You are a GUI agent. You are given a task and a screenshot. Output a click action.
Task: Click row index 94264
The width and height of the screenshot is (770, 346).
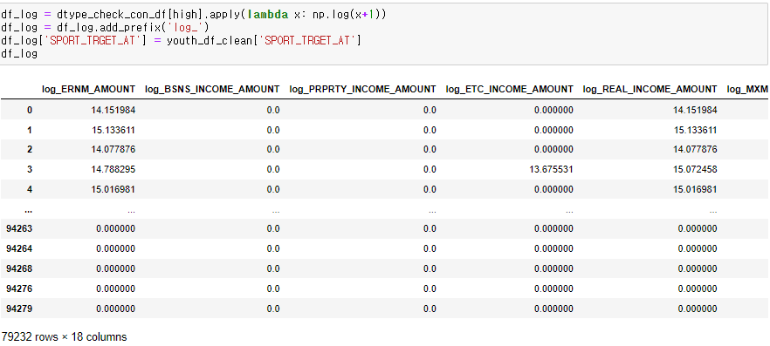19,248
